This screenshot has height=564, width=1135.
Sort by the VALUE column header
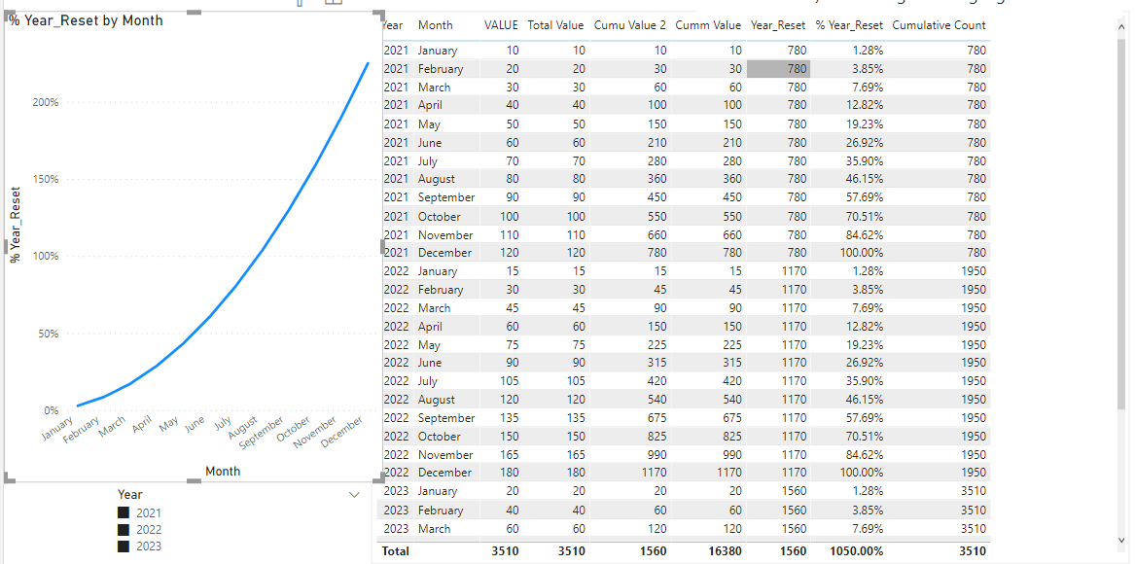(x=501, y=25)
